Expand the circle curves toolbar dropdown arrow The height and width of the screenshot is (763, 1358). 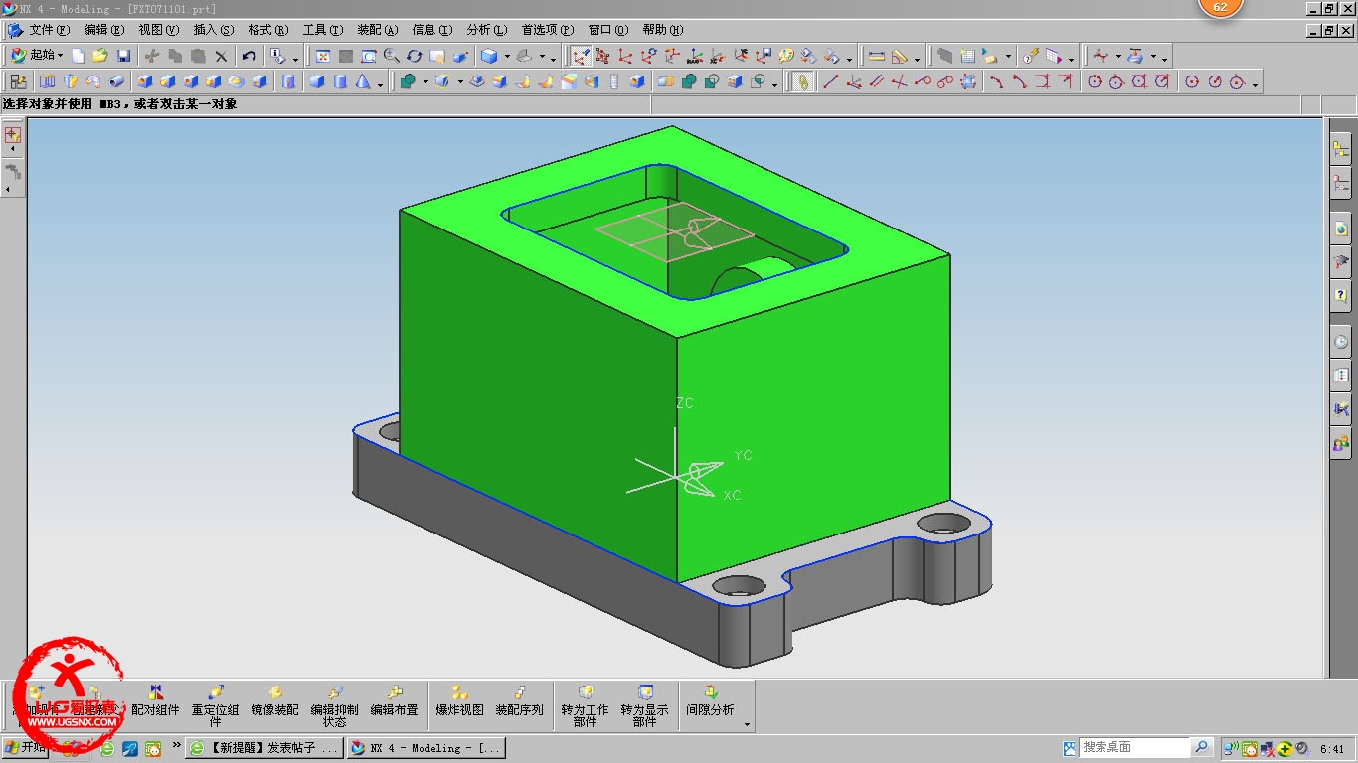pos(1255,84)
